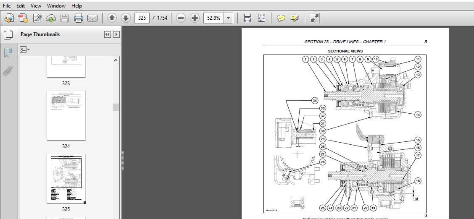
Task: Click the Email envelope icon
Action: [92, 18]
